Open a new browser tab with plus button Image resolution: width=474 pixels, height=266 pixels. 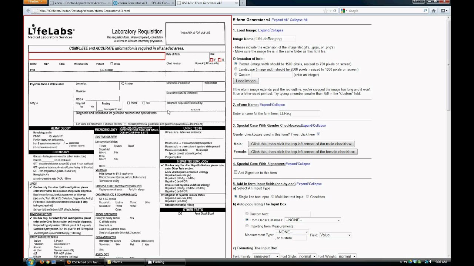[x=243, y=3]
